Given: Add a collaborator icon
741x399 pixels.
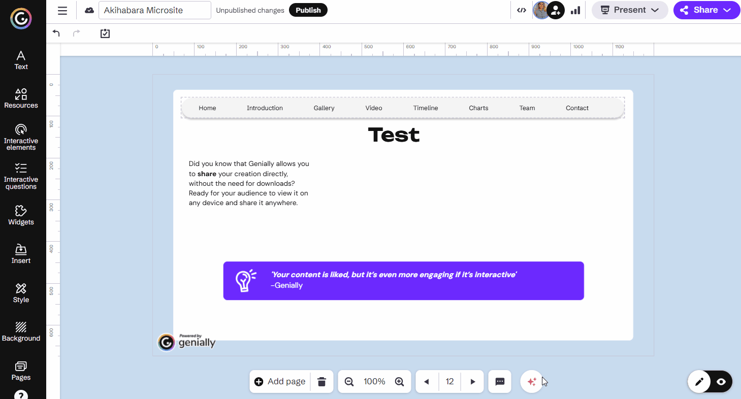Looking at the screenshot, I should pos(556,10).
